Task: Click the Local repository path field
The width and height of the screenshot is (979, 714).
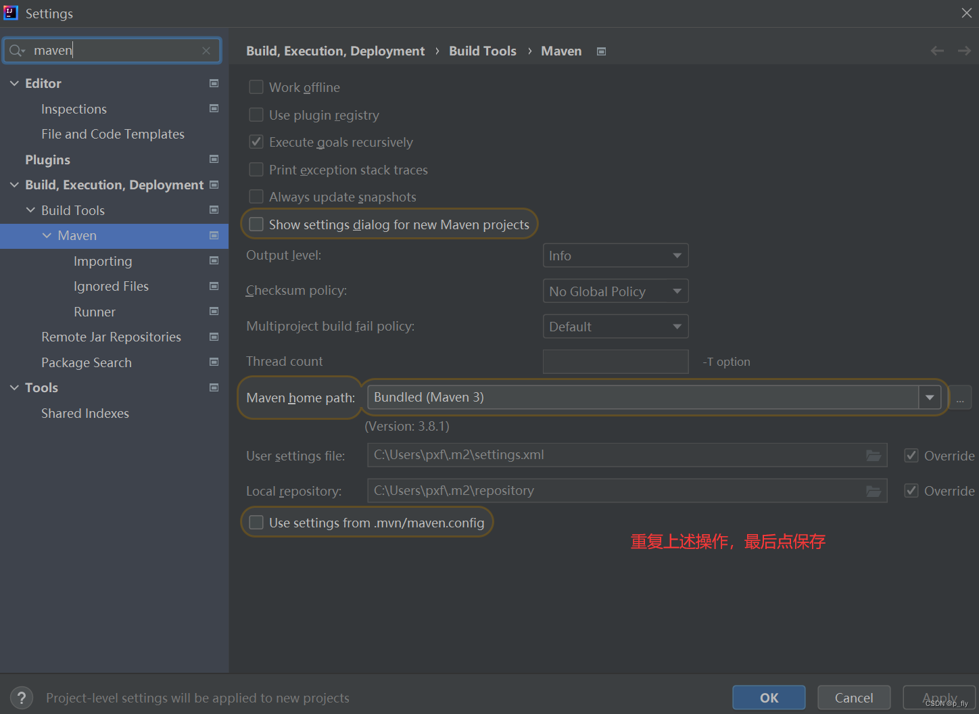Action: coord(627,491)
